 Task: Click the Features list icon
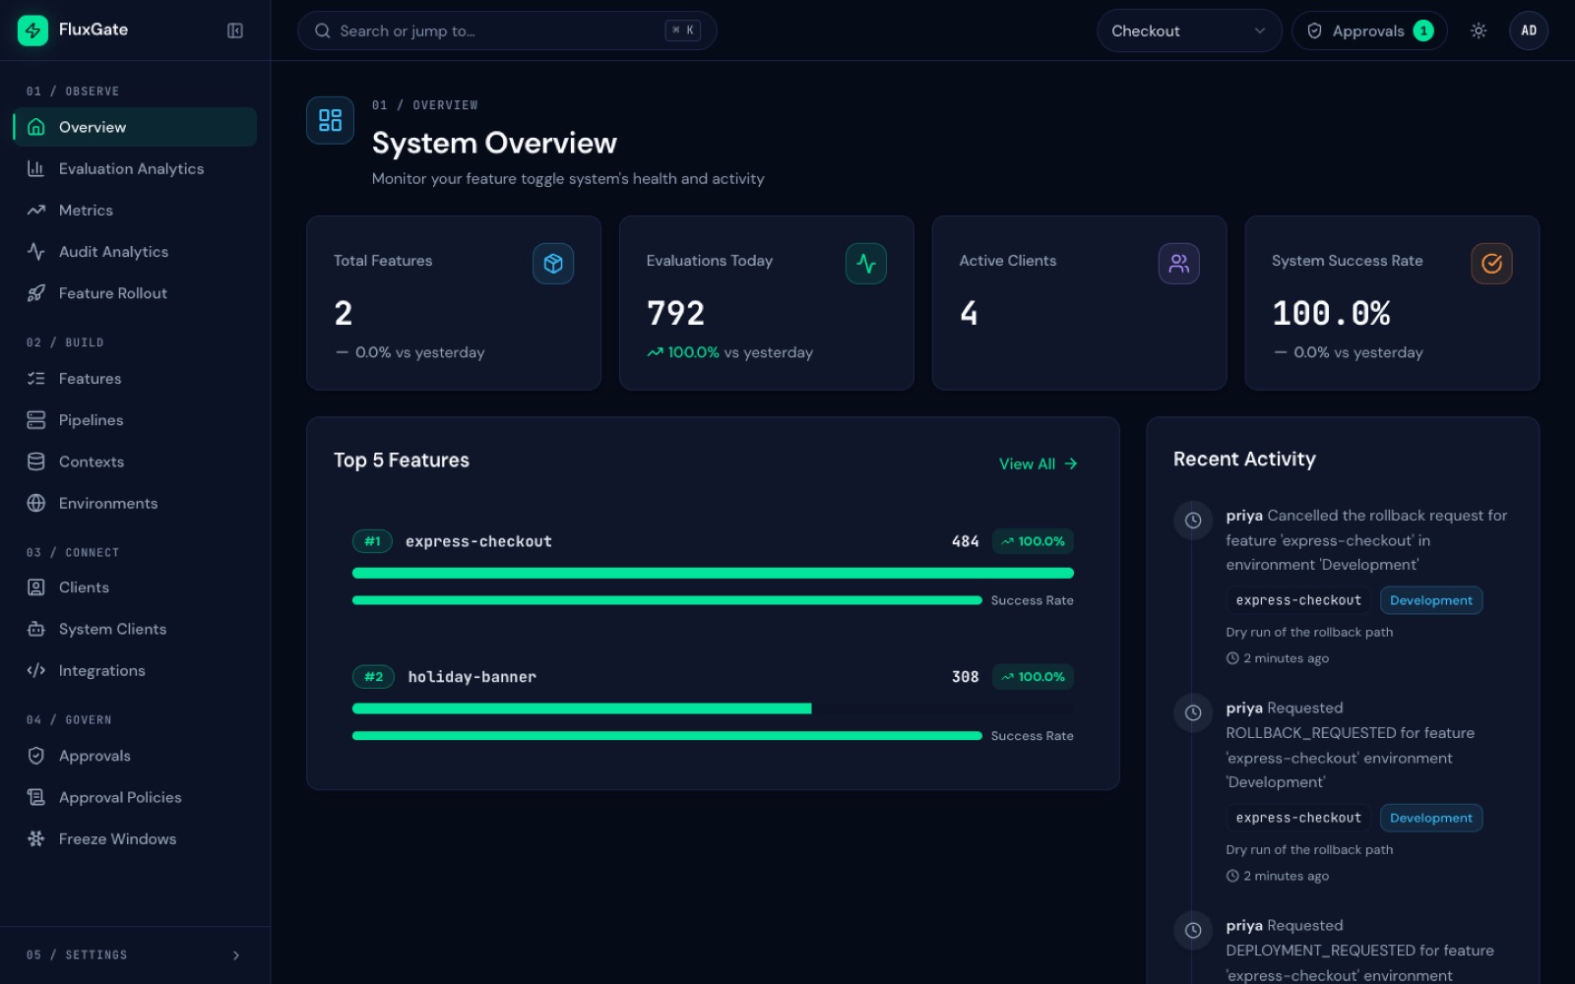36,379
